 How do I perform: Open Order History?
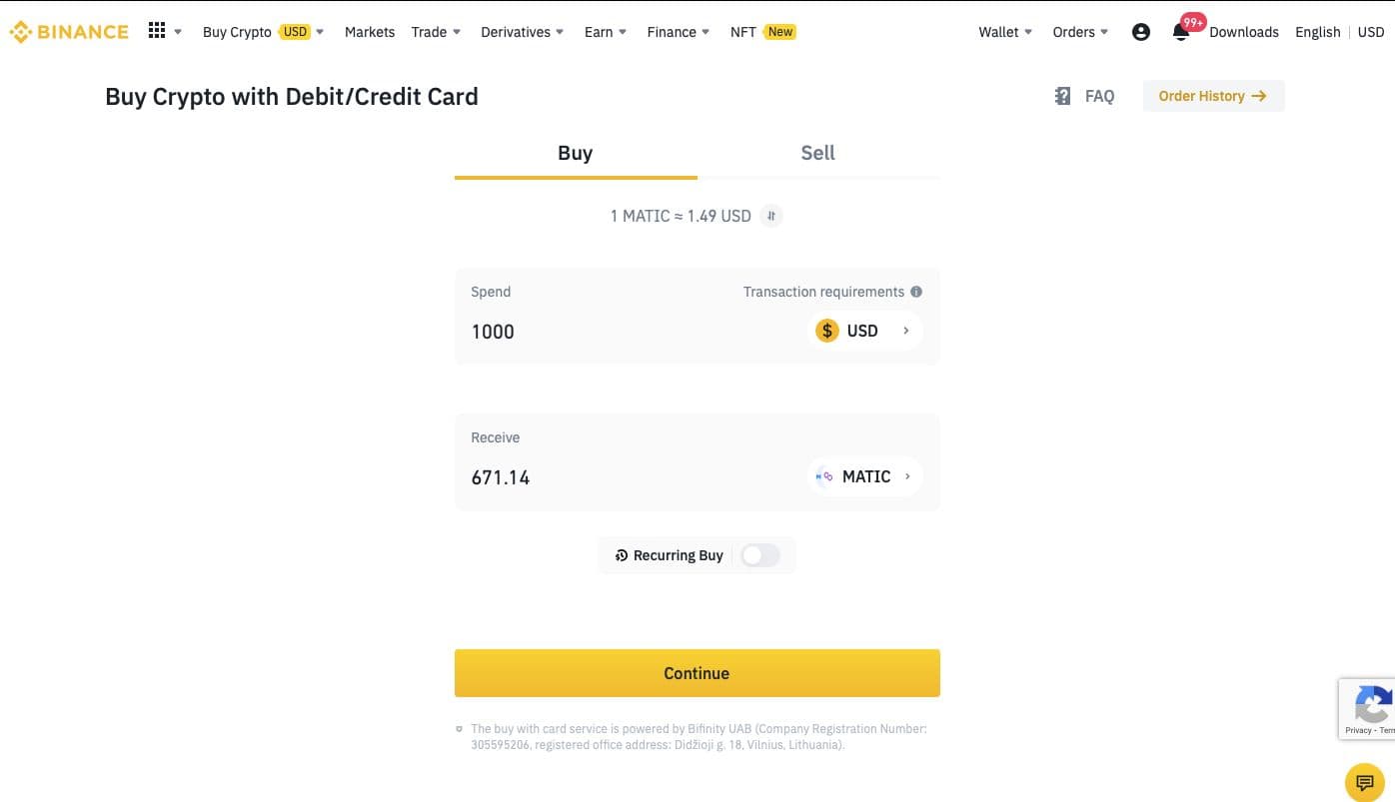tap(1213, 96)
